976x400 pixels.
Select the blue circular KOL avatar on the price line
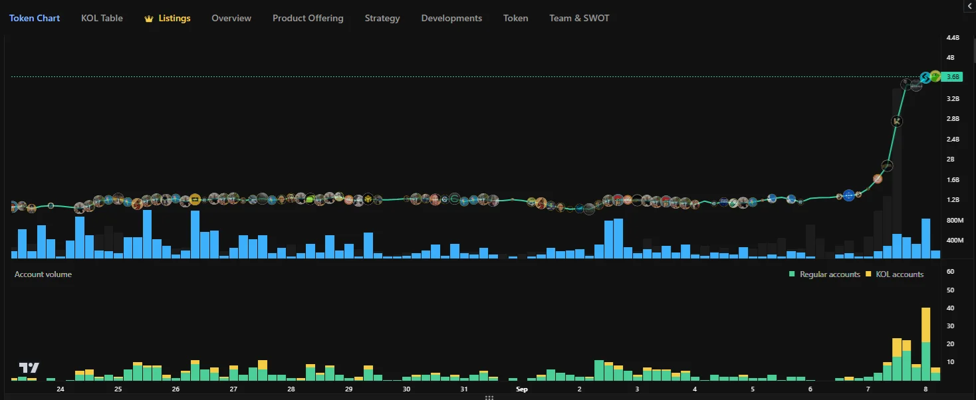click(x=848, y=195)
